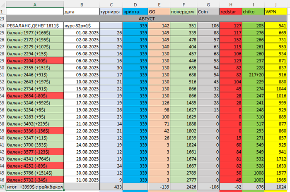
Task: Select column D header
Action: click(135, 5)
